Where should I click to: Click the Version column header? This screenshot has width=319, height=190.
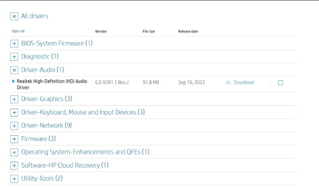click(x=101, y=31)
